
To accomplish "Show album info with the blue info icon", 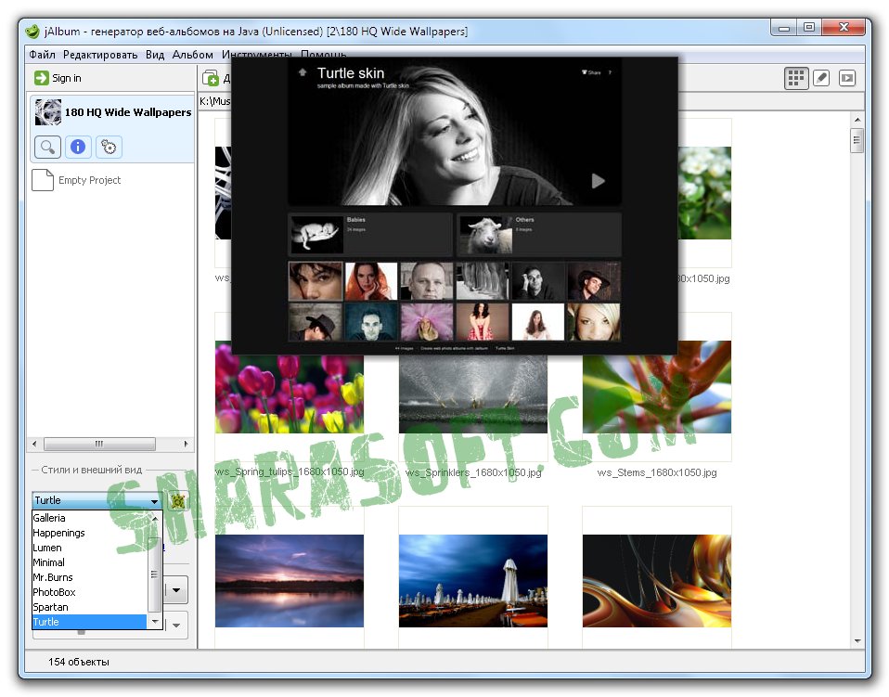I will [78, 148].
